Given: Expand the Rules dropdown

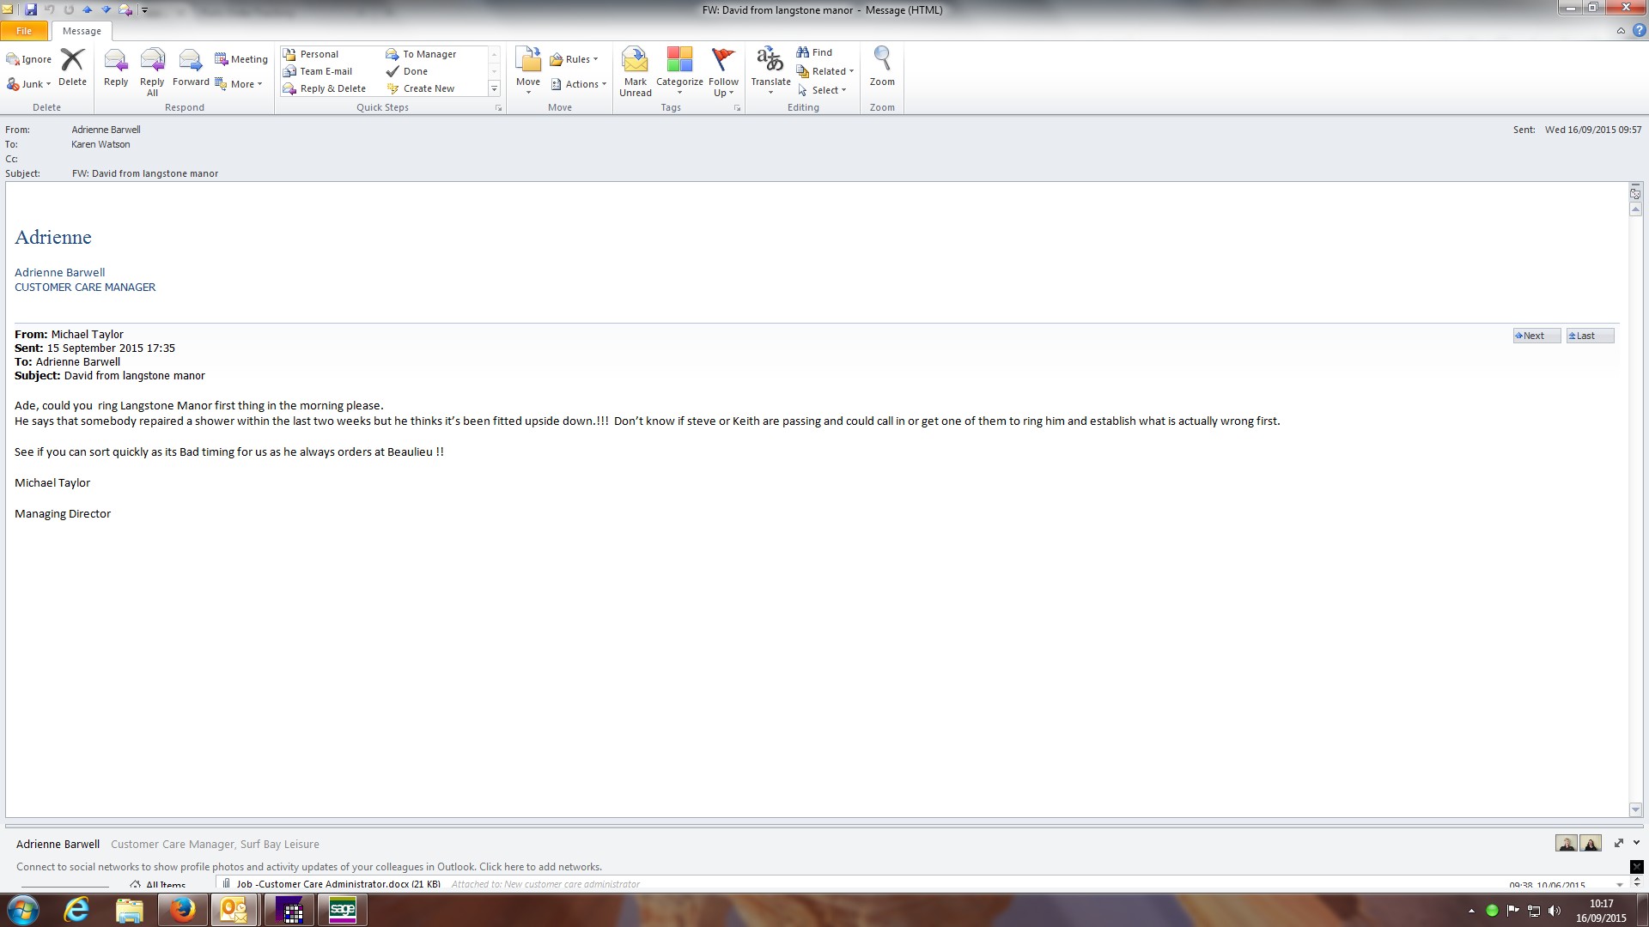Looking at the screenshot, I should pyautogui.click(x=574, y=59).
